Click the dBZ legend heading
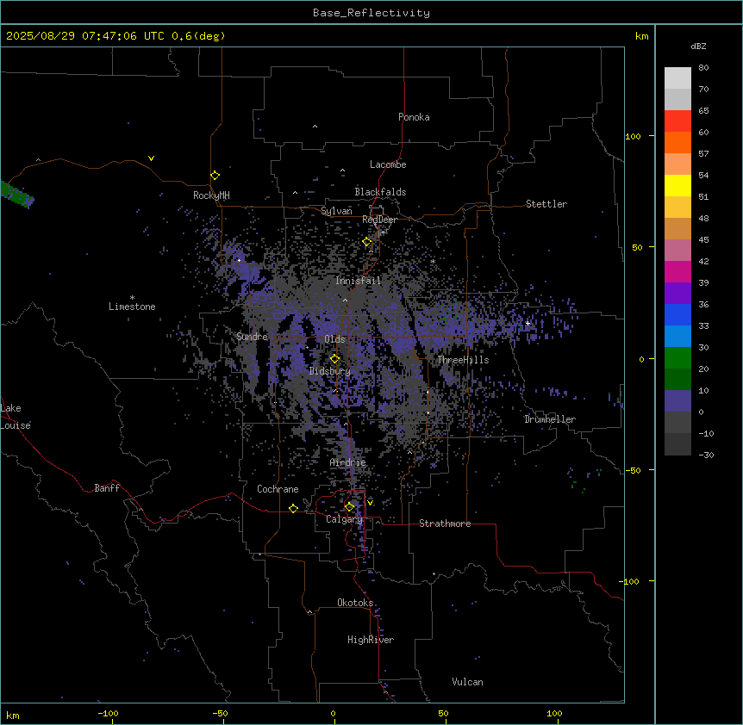The height and width of the screenshot is (725, 743). click(698, 46)
